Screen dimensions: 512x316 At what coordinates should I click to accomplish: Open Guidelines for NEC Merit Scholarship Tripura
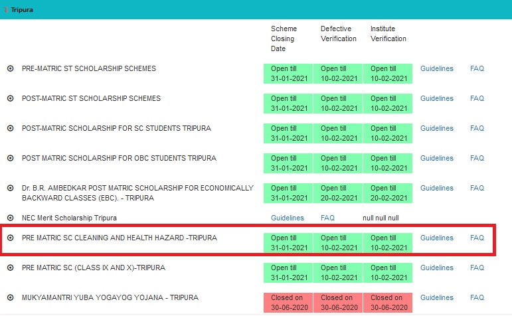tap(287, 218)
